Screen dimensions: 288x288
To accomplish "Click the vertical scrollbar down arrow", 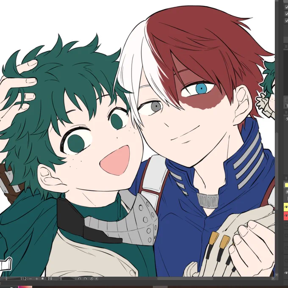I will coord(277,275).
